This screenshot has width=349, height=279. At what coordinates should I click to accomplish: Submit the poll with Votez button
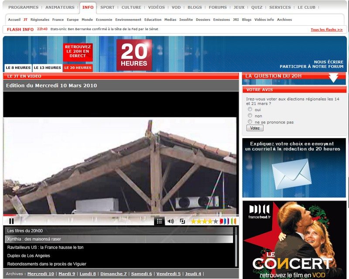tap(255, 128)
